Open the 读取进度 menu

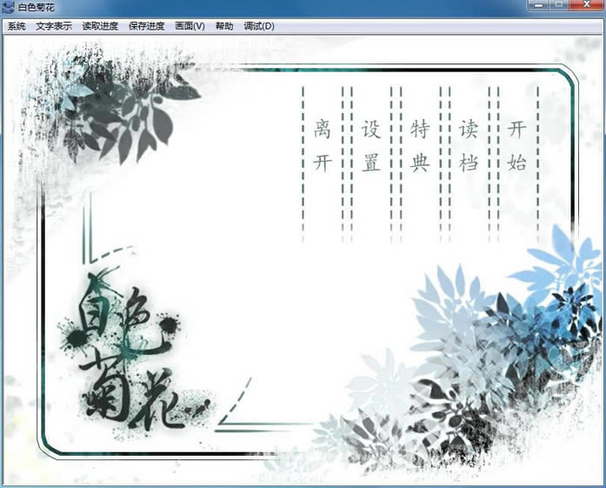pyautogui.click(x=100, y=26)
